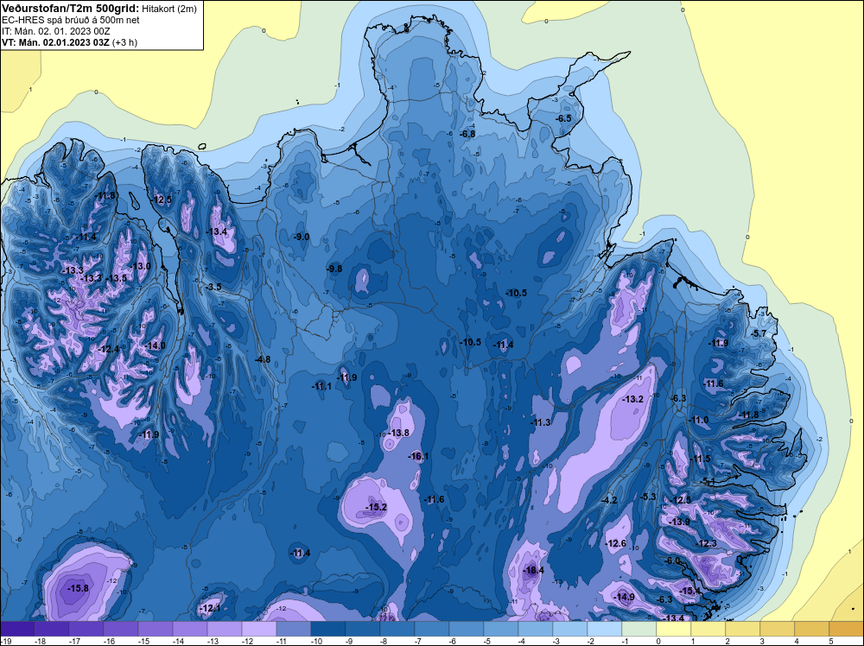Click the Hitakort (2m) label in the header
Image resolution: width=864 pixels, height=646 pixels.
169,9
